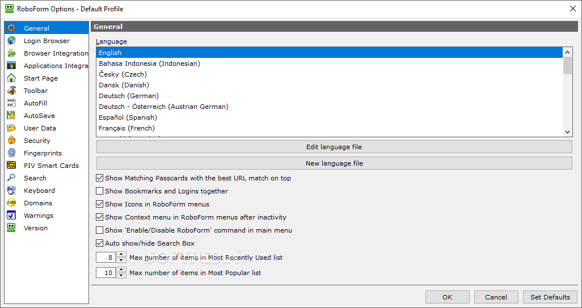Select Dansk (Danish) language
The image size is (582, 308).
point(329,85)
